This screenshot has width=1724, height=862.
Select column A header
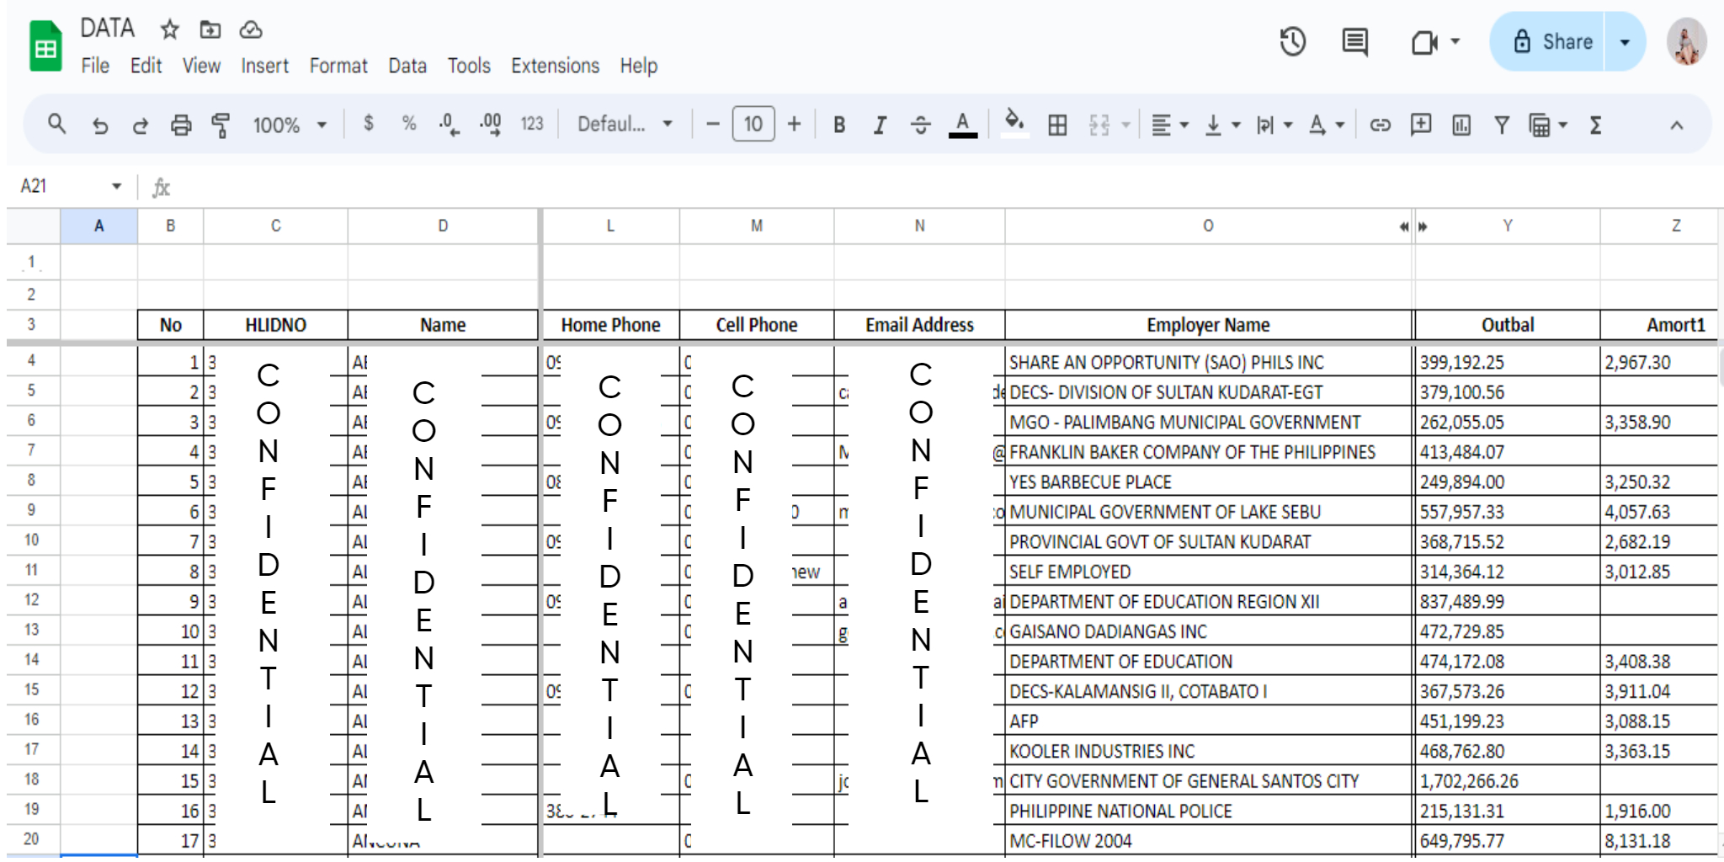click(x=98, y=226)
